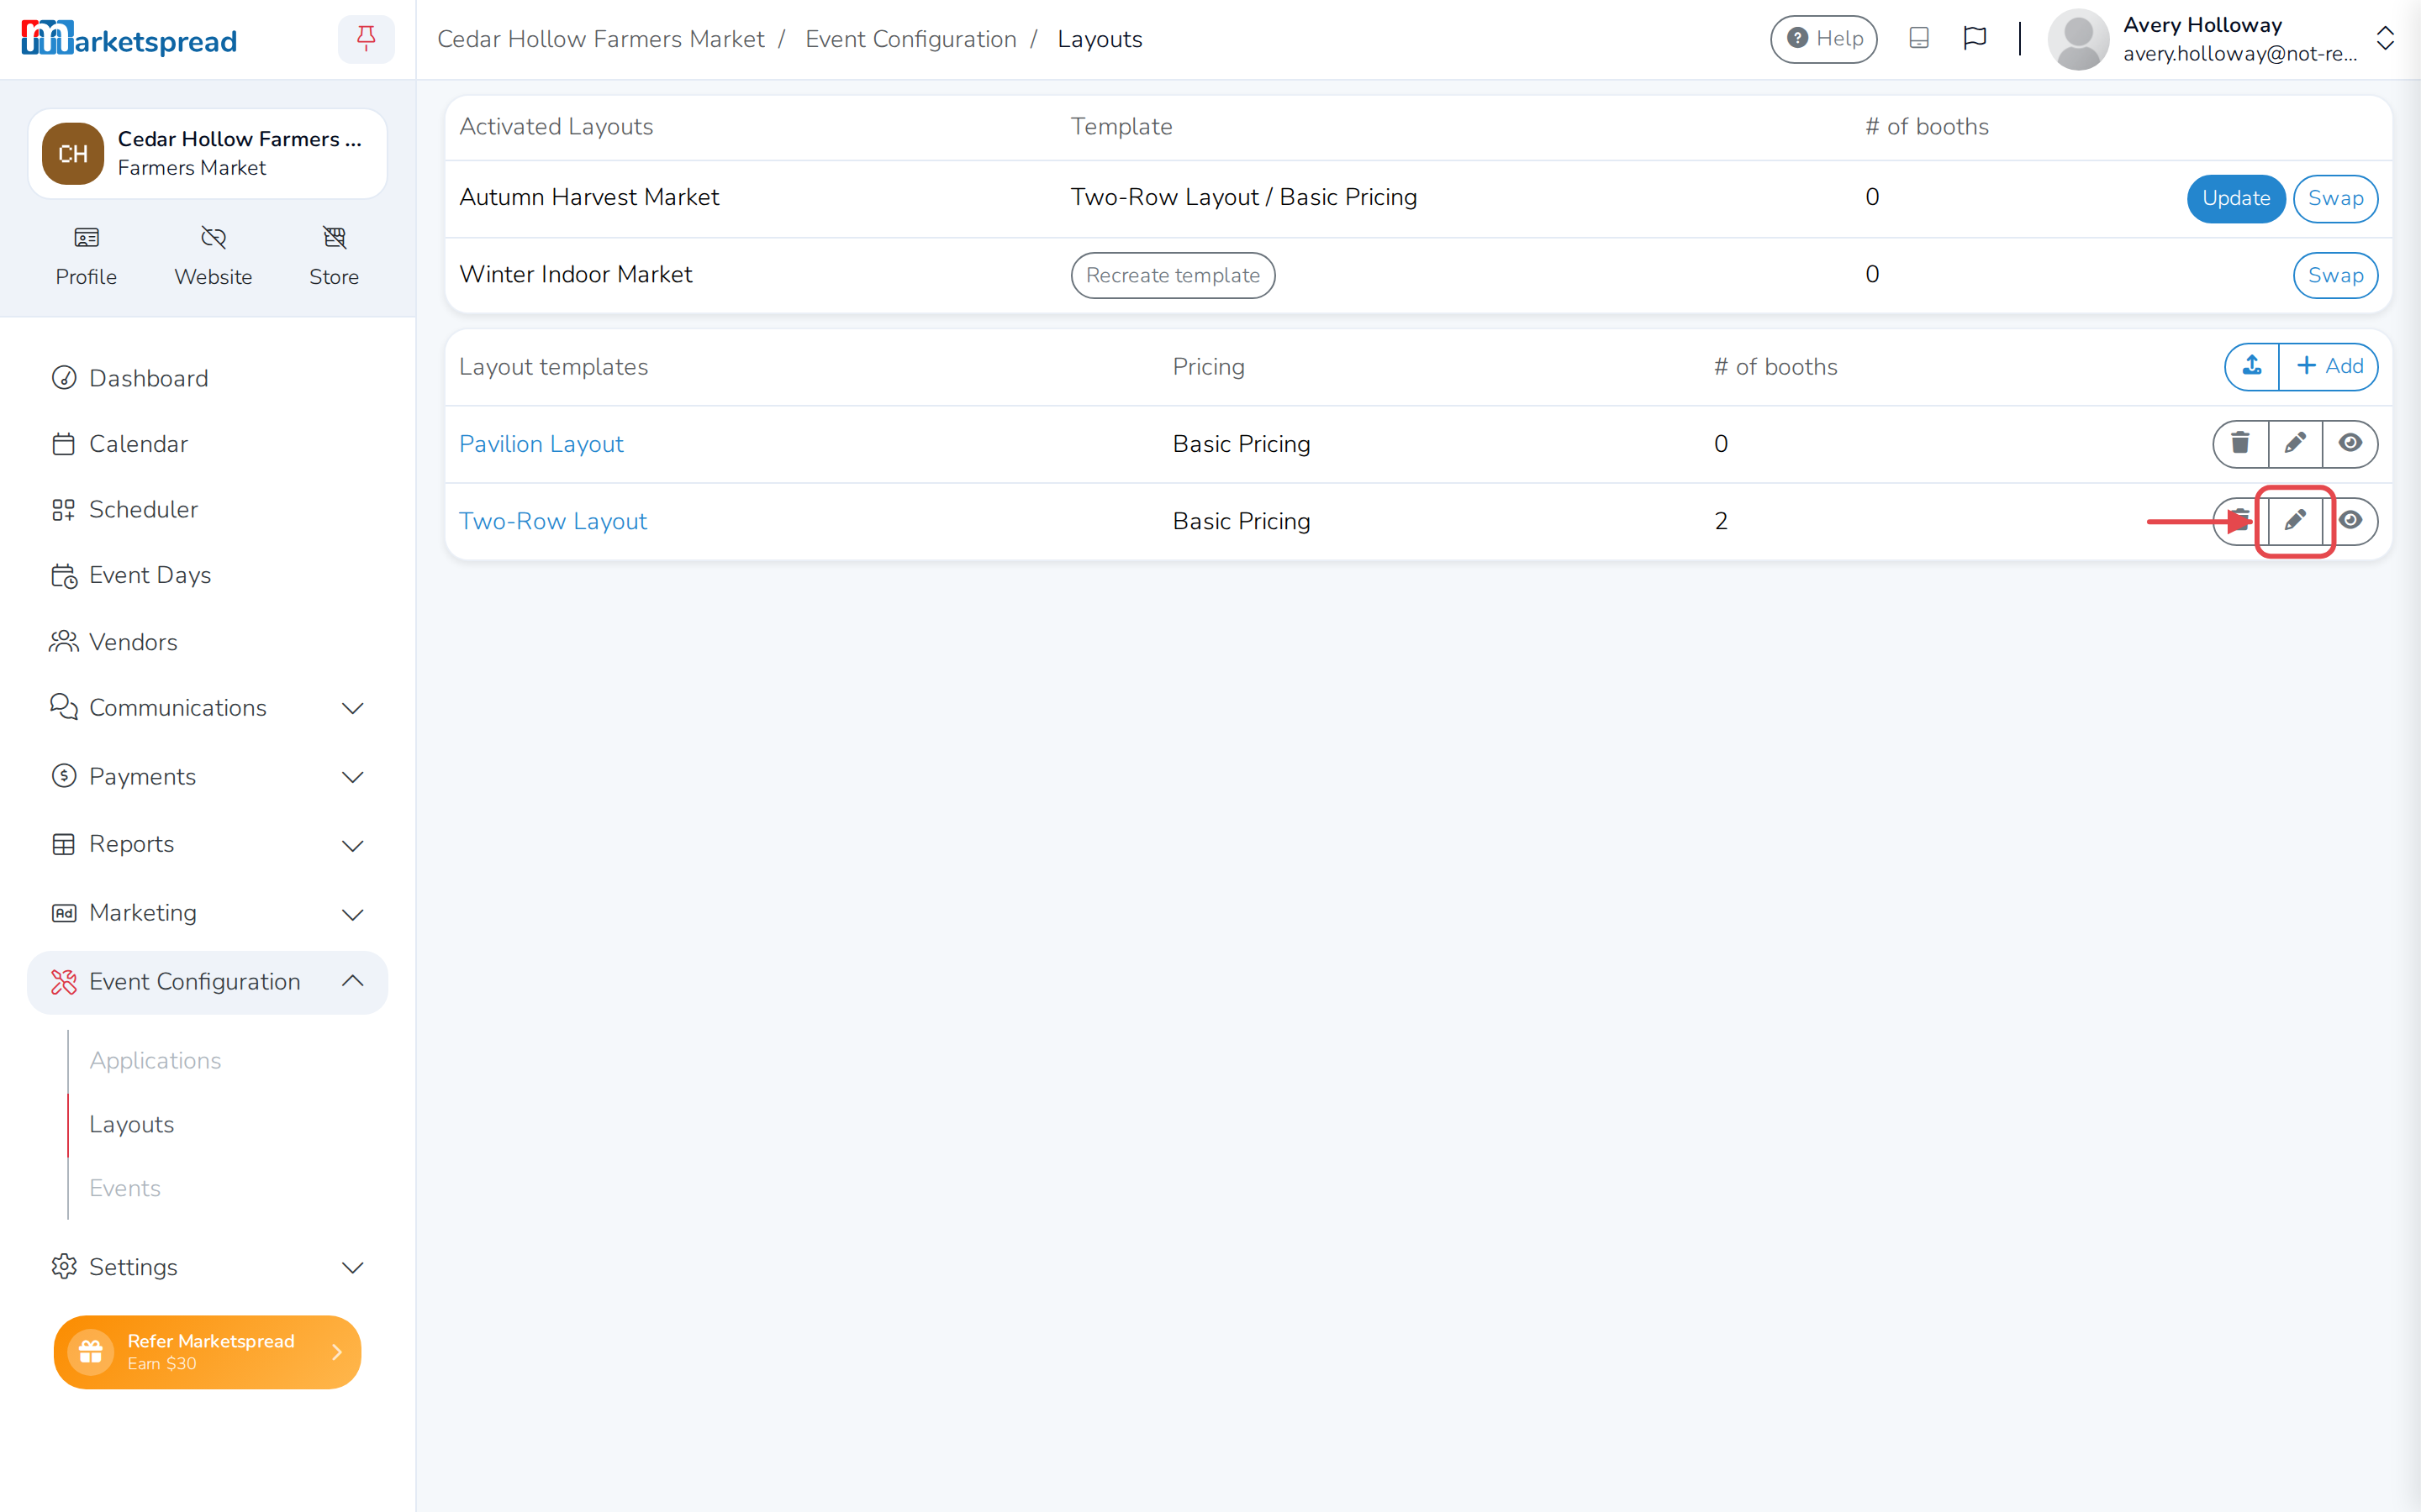
Task: Click Update for Autumn Harvest Market
Action: [2236, 198]
